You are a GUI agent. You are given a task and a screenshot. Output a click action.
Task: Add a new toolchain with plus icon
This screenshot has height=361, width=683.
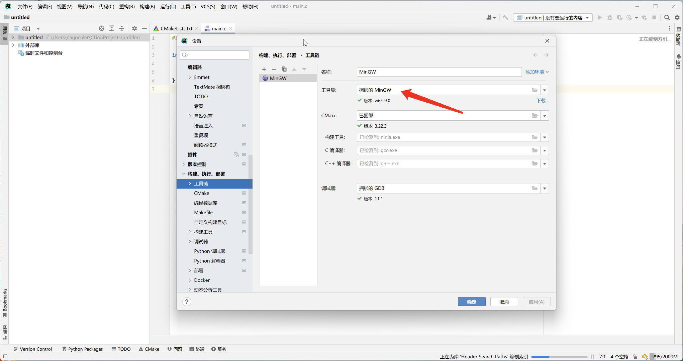pyautogui.click(x=264, y=69)
